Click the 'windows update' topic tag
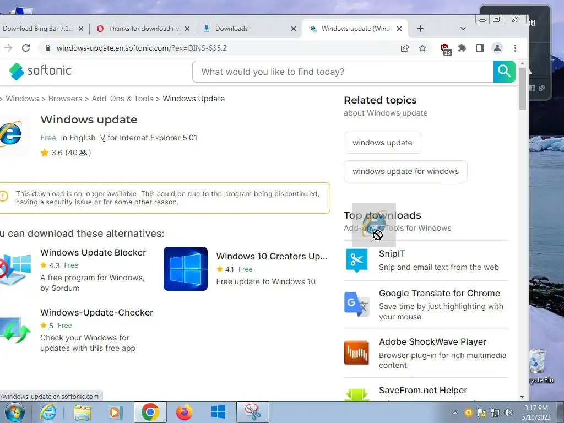564x423 pixels. 382,143
